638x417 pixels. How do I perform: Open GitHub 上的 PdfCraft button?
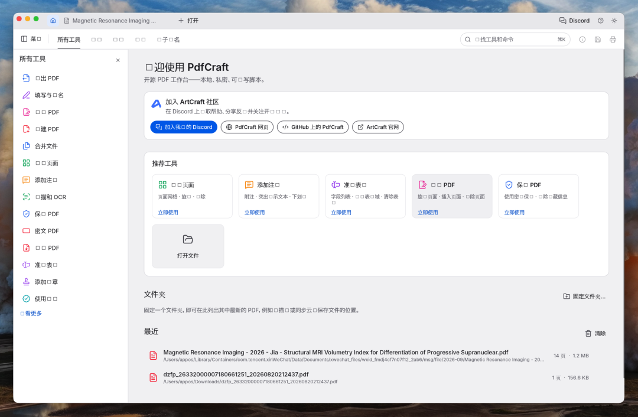tap(313, 127)
